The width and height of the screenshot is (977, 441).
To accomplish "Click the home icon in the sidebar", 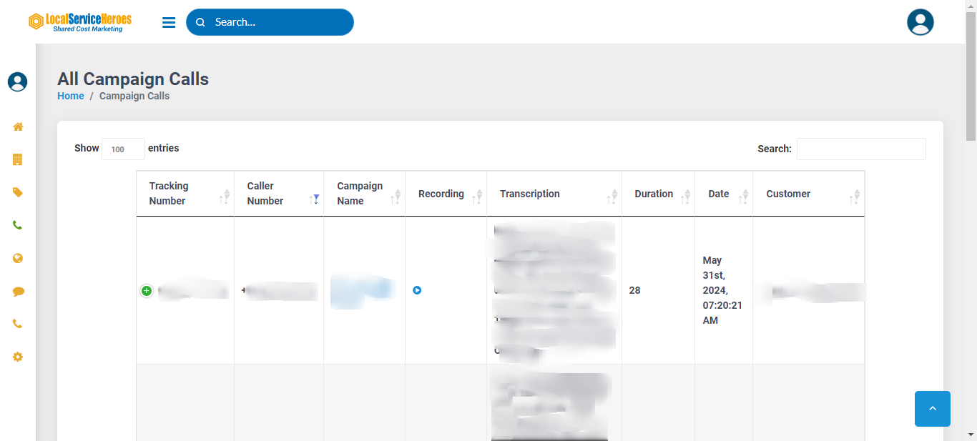I will click(x=18, y=127).
